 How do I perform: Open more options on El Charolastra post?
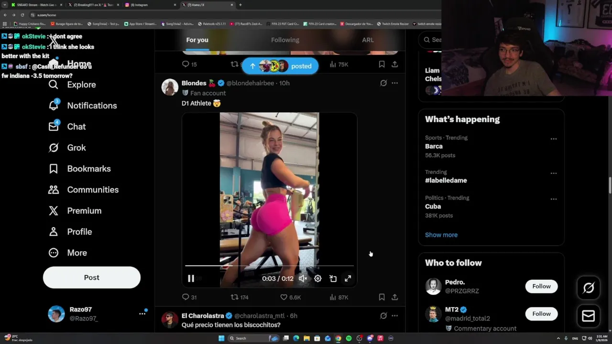pos(394,316)
